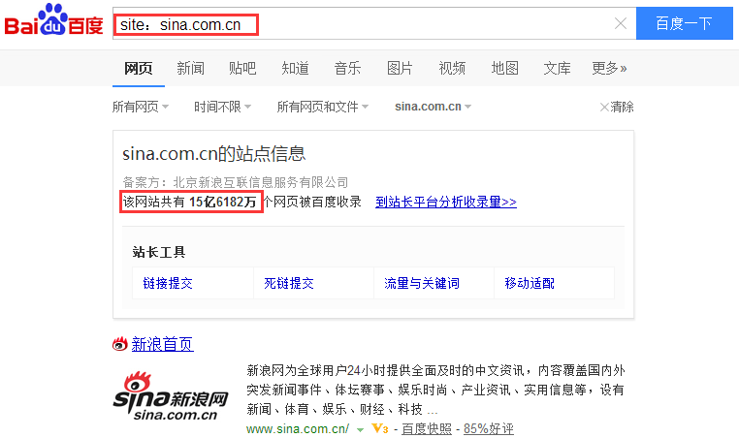Click the 移动适配 tool link

[x=530, y=283]
